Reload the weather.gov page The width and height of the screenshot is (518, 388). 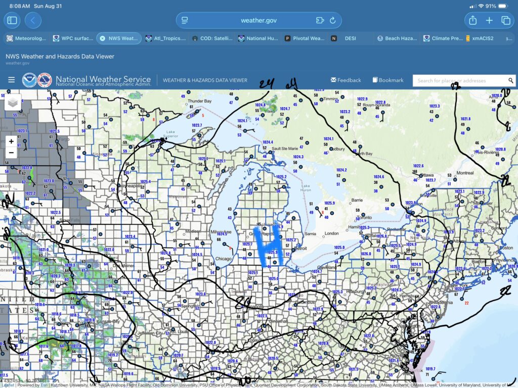(332, 20)
